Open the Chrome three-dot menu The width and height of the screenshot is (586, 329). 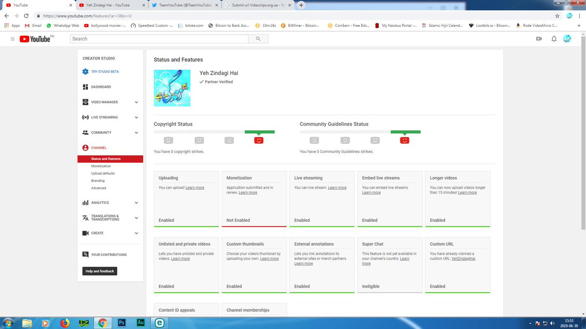580,16
